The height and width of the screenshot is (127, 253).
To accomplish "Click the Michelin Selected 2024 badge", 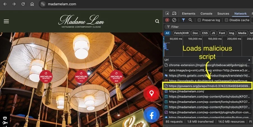I will [x=81, y=76].
